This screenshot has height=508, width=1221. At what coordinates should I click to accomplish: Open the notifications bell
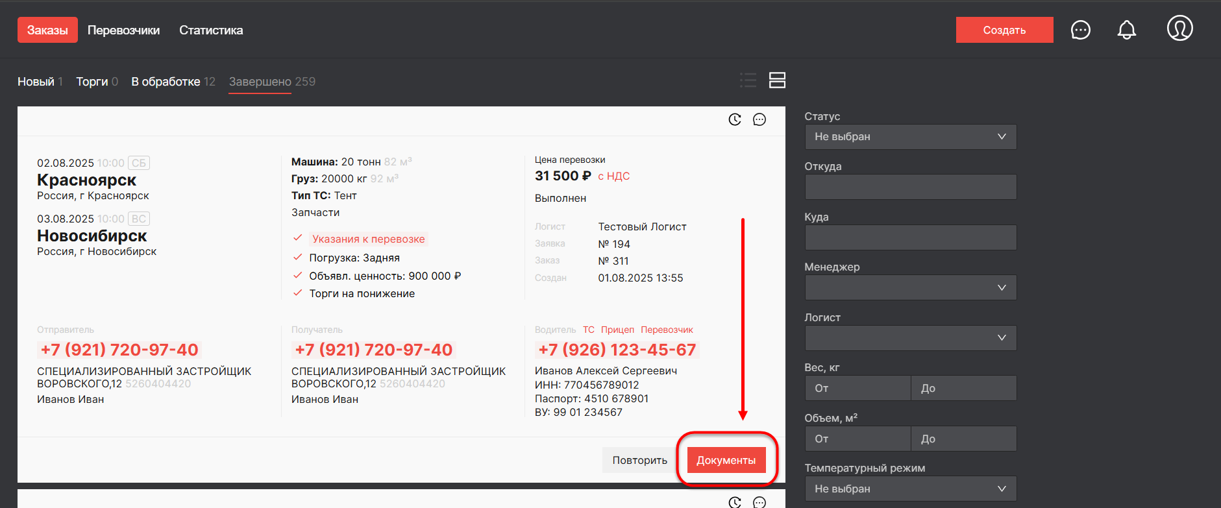[x=1127, y=30]
